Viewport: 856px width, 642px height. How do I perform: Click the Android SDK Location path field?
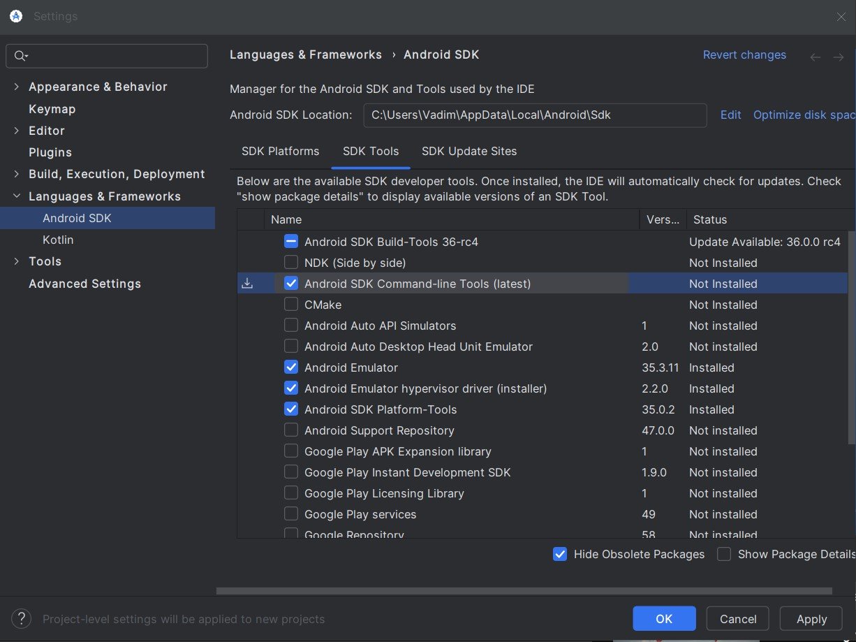(535, 115)
